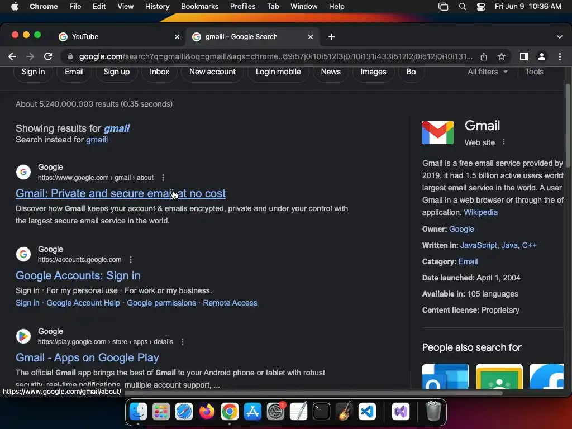Open options for accounts.google.com result
Screen dimensions: 572x429
[131, 260]
